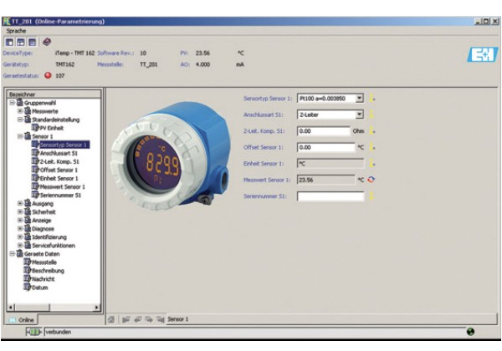The width and height of the screenshot is (502, 351).
Task: Switch to the Online tab
Action: pyautogui.click(x=23, y=319)
